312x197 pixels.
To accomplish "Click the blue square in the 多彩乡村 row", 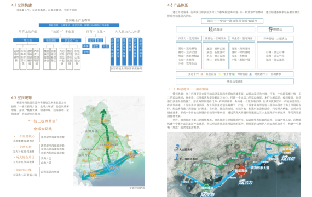I will [x=250, y=74].
